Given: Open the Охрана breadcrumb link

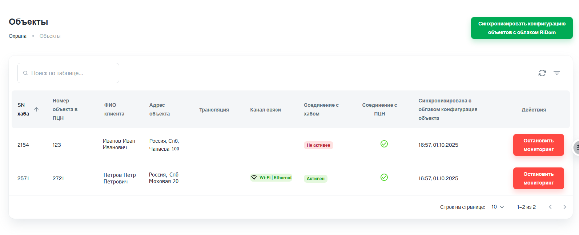Looking at the screenshot, I should tap(17, 36).
